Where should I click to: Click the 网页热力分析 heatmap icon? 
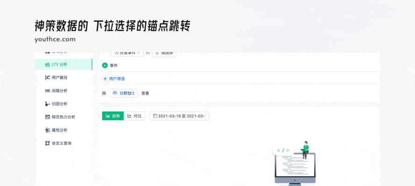(x=47, y=117)
